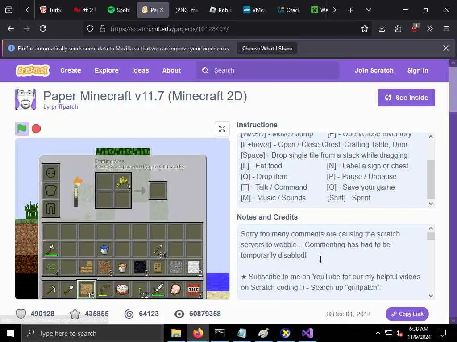This screenshot has height=342, width=457.
Task: Click the helmet armor slot
Action: [51, 173]
